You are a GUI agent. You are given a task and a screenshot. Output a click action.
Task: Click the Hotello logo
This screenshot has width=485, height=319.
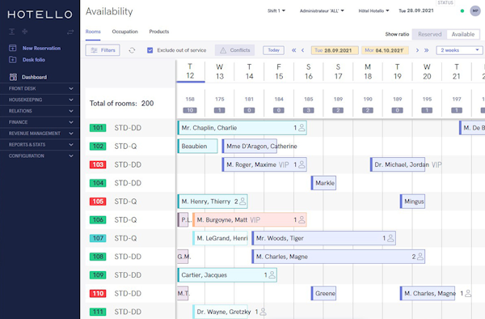pos(40,15)
